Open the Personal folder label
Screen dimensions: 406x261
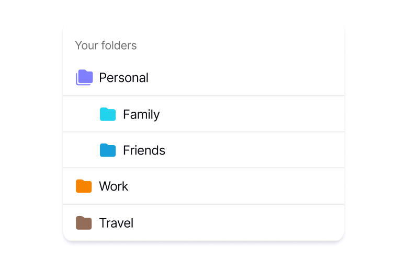coord(123,78)
